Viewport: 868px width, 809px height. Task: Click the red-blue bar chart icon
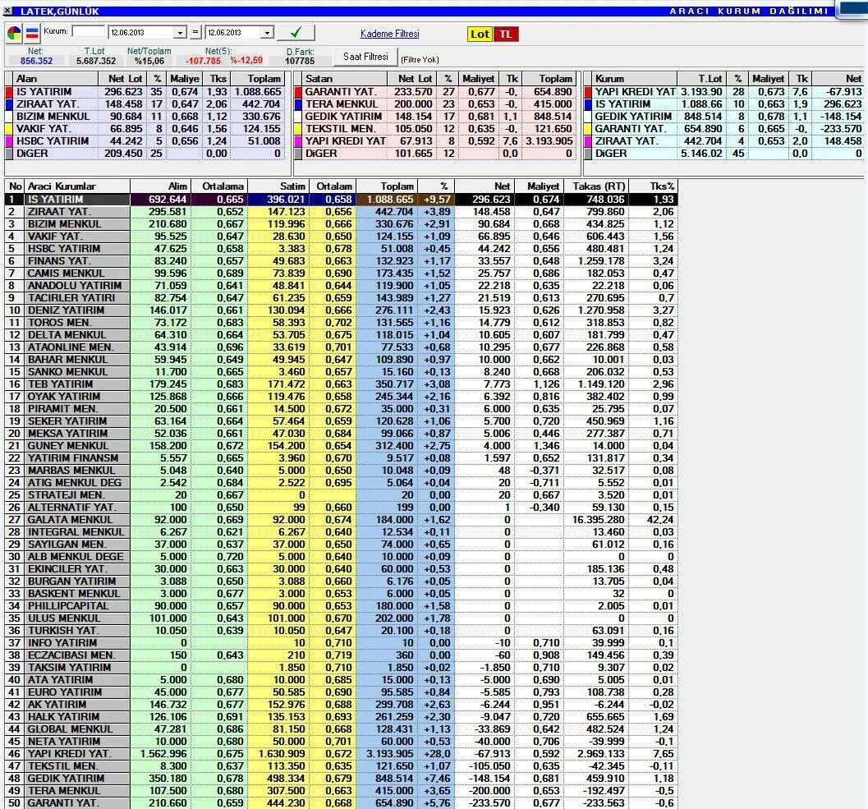click(x=32, y=33)
